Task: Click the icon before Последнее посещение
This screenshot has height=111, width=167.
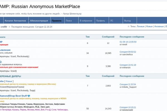Action: pyautogui.click(x=9, y=27)
